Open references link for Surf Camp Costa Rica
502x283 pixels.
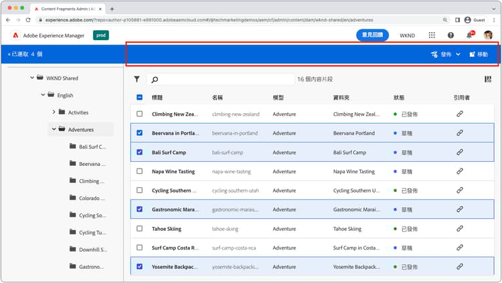tap(459, 248)
